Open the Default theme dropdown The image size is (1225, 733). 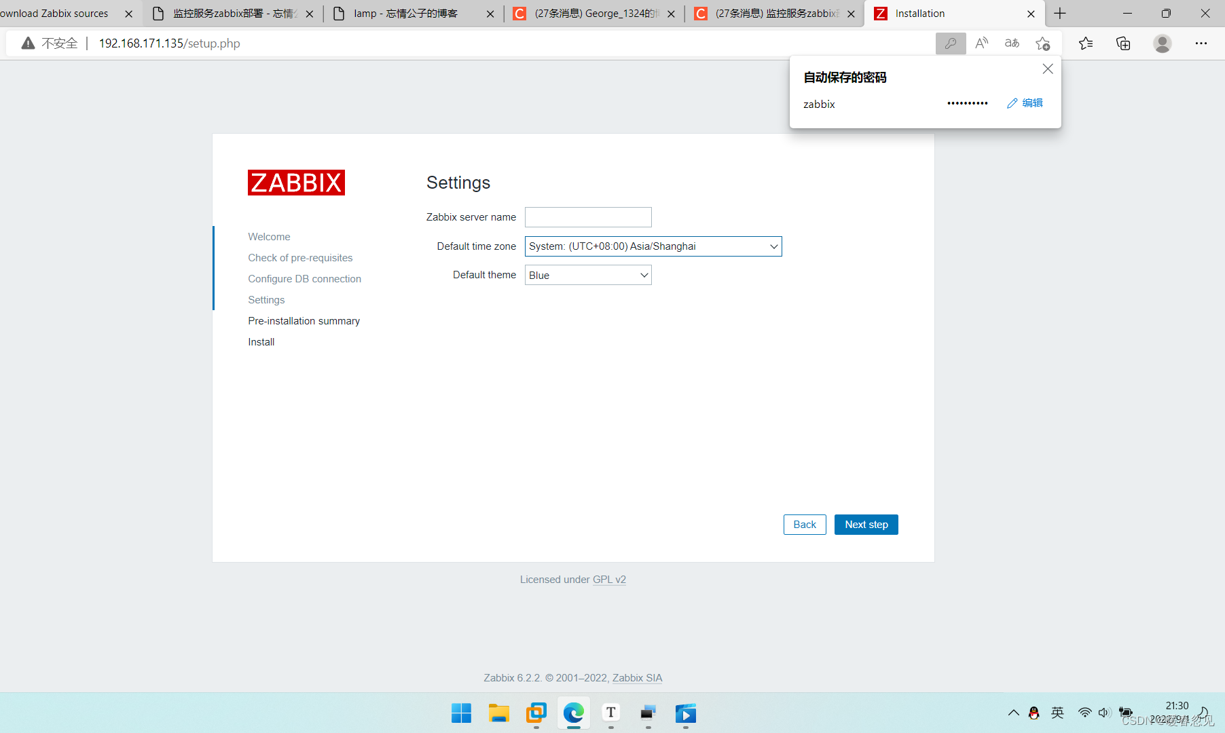pyautogui.click(x=588, y=275)
